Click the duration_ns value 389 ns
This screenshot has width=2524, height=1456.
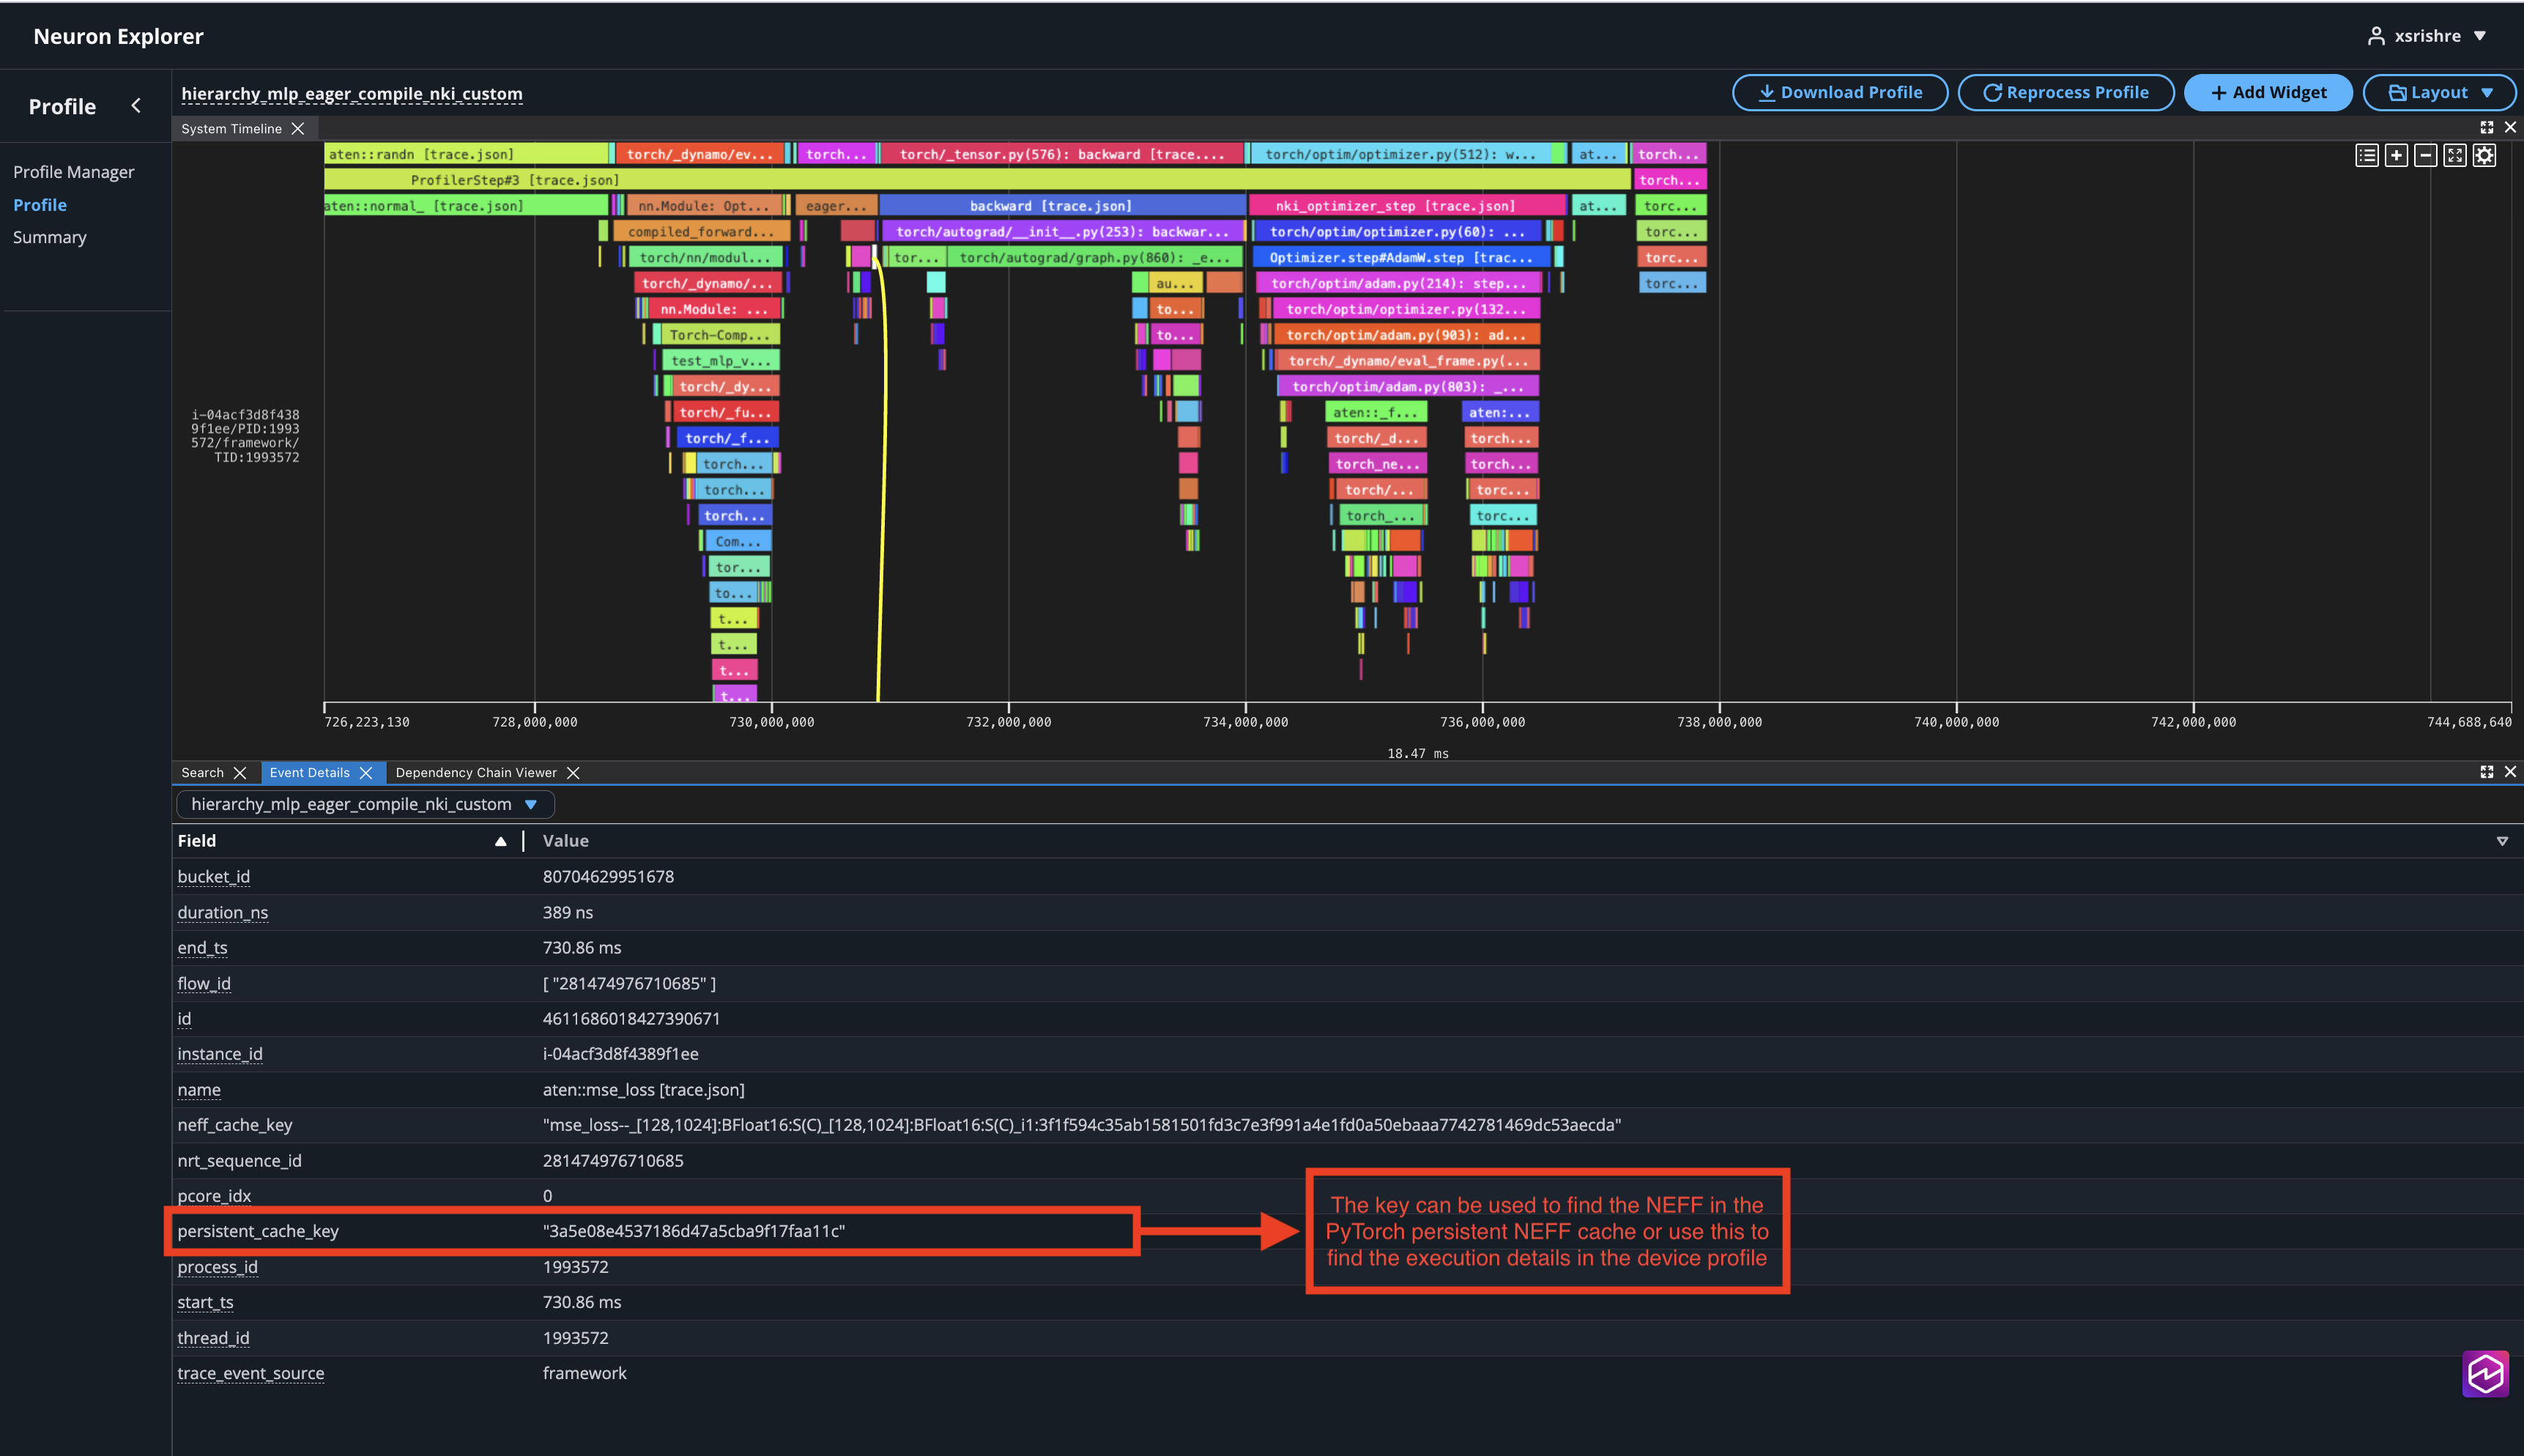[568, 913]
